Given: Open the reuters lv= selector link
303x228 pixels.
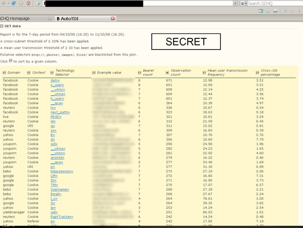Looking at the screenshot, I should [53, 107].
